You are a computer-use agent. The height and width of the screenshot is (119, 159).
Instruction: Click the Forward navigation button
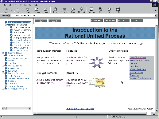coord(17,10)
